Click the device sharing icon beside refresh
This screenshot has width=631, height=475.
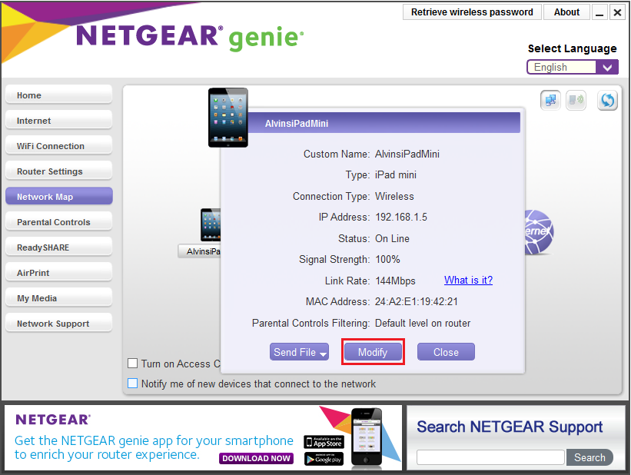(576, 100)
